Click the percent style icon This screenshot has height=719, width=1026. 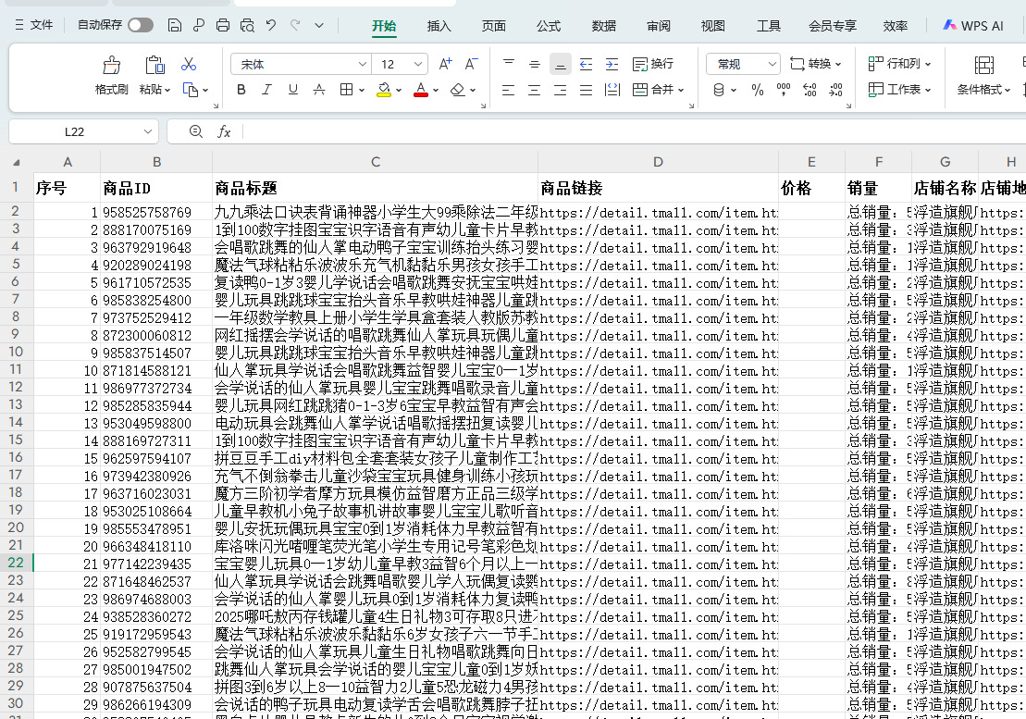[x=758, y=90]
